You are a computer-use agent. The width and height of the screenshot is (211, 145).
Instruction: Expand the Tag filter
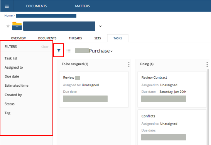coord(7,113)
